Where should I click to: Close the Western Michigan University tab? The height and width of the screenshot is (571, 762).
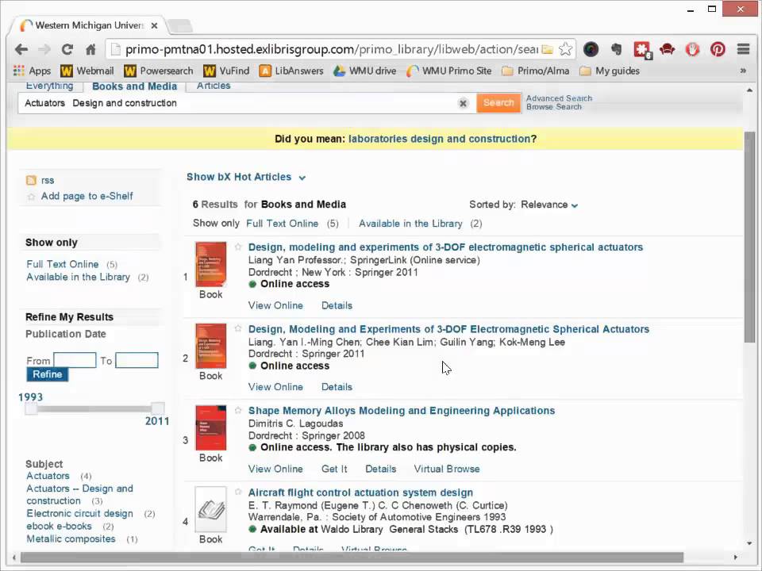[x=154, y=25]
